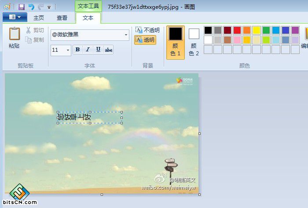308x208 pixels.
Task: Click the first empty custom color slot
Action: click(208, 50)
